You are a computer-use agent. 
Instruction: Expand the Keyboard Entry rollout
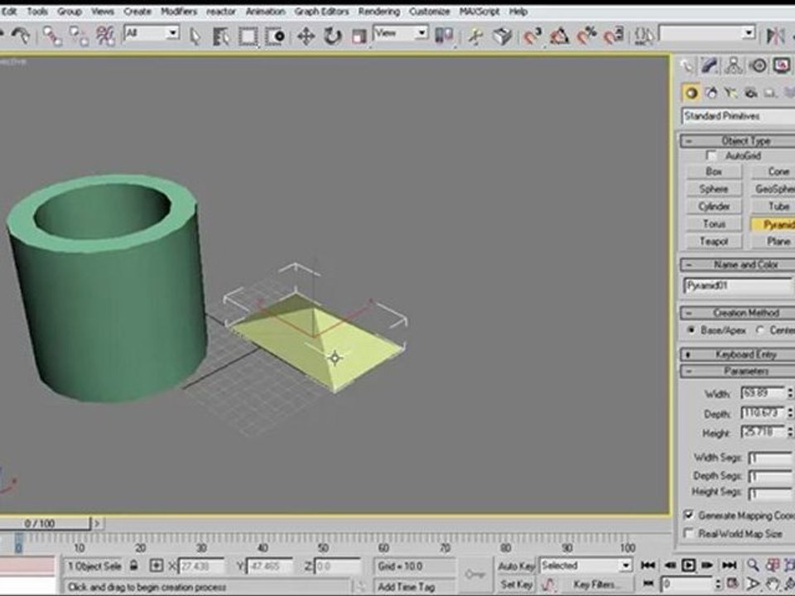coord(738,354)
